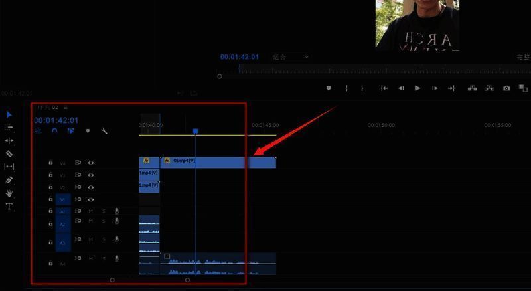The image size is (531, 291).
Task: Toggle sync lock on V3 track
Action: (78, 175)
